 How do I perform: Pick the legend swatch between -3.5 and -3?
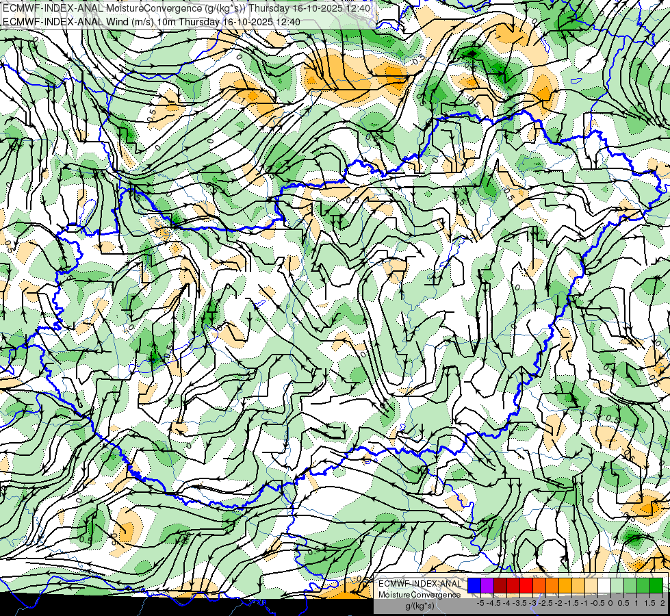tap(526, 586)
